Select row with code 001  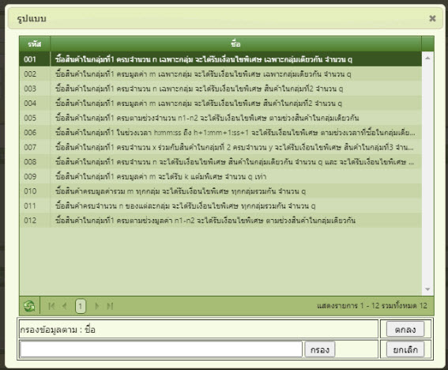pos(220,59)
